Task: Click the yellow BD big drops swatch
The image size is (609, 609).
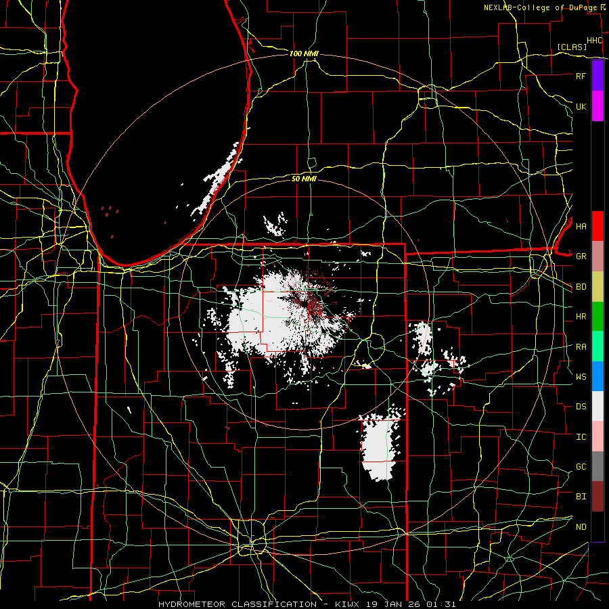Action: coord(597,286)
